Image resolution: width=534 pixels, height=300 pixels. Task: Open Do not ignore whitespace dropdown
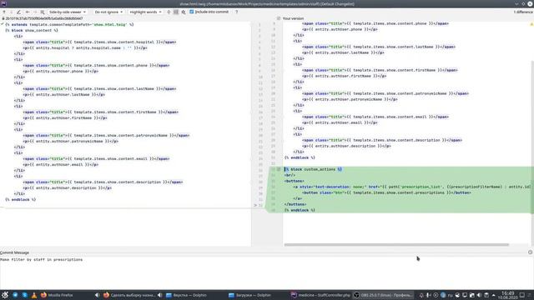coord(108,12)
